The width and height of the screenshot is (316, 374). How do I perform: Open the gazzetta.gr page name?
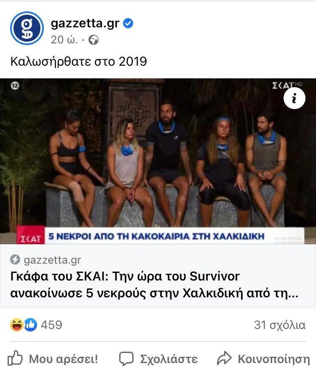tap(85, 24)
